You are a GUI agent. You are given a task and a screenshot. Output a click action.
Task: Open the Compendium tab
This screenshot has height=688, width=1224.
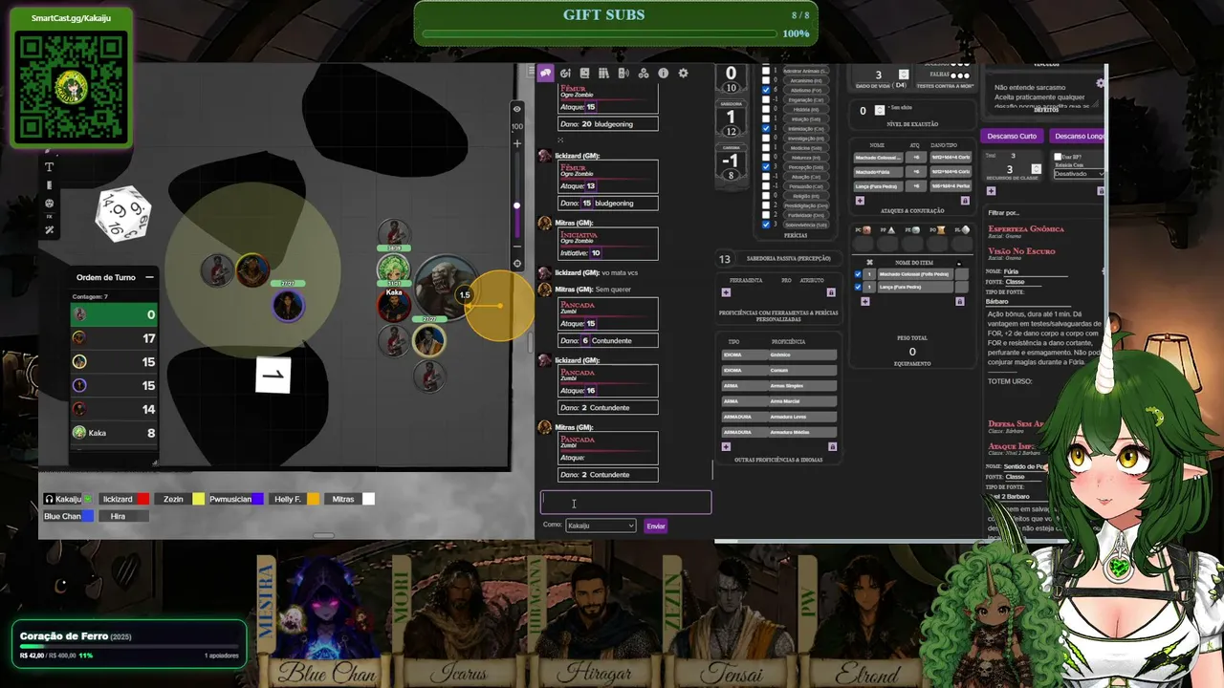coord(604,73)
